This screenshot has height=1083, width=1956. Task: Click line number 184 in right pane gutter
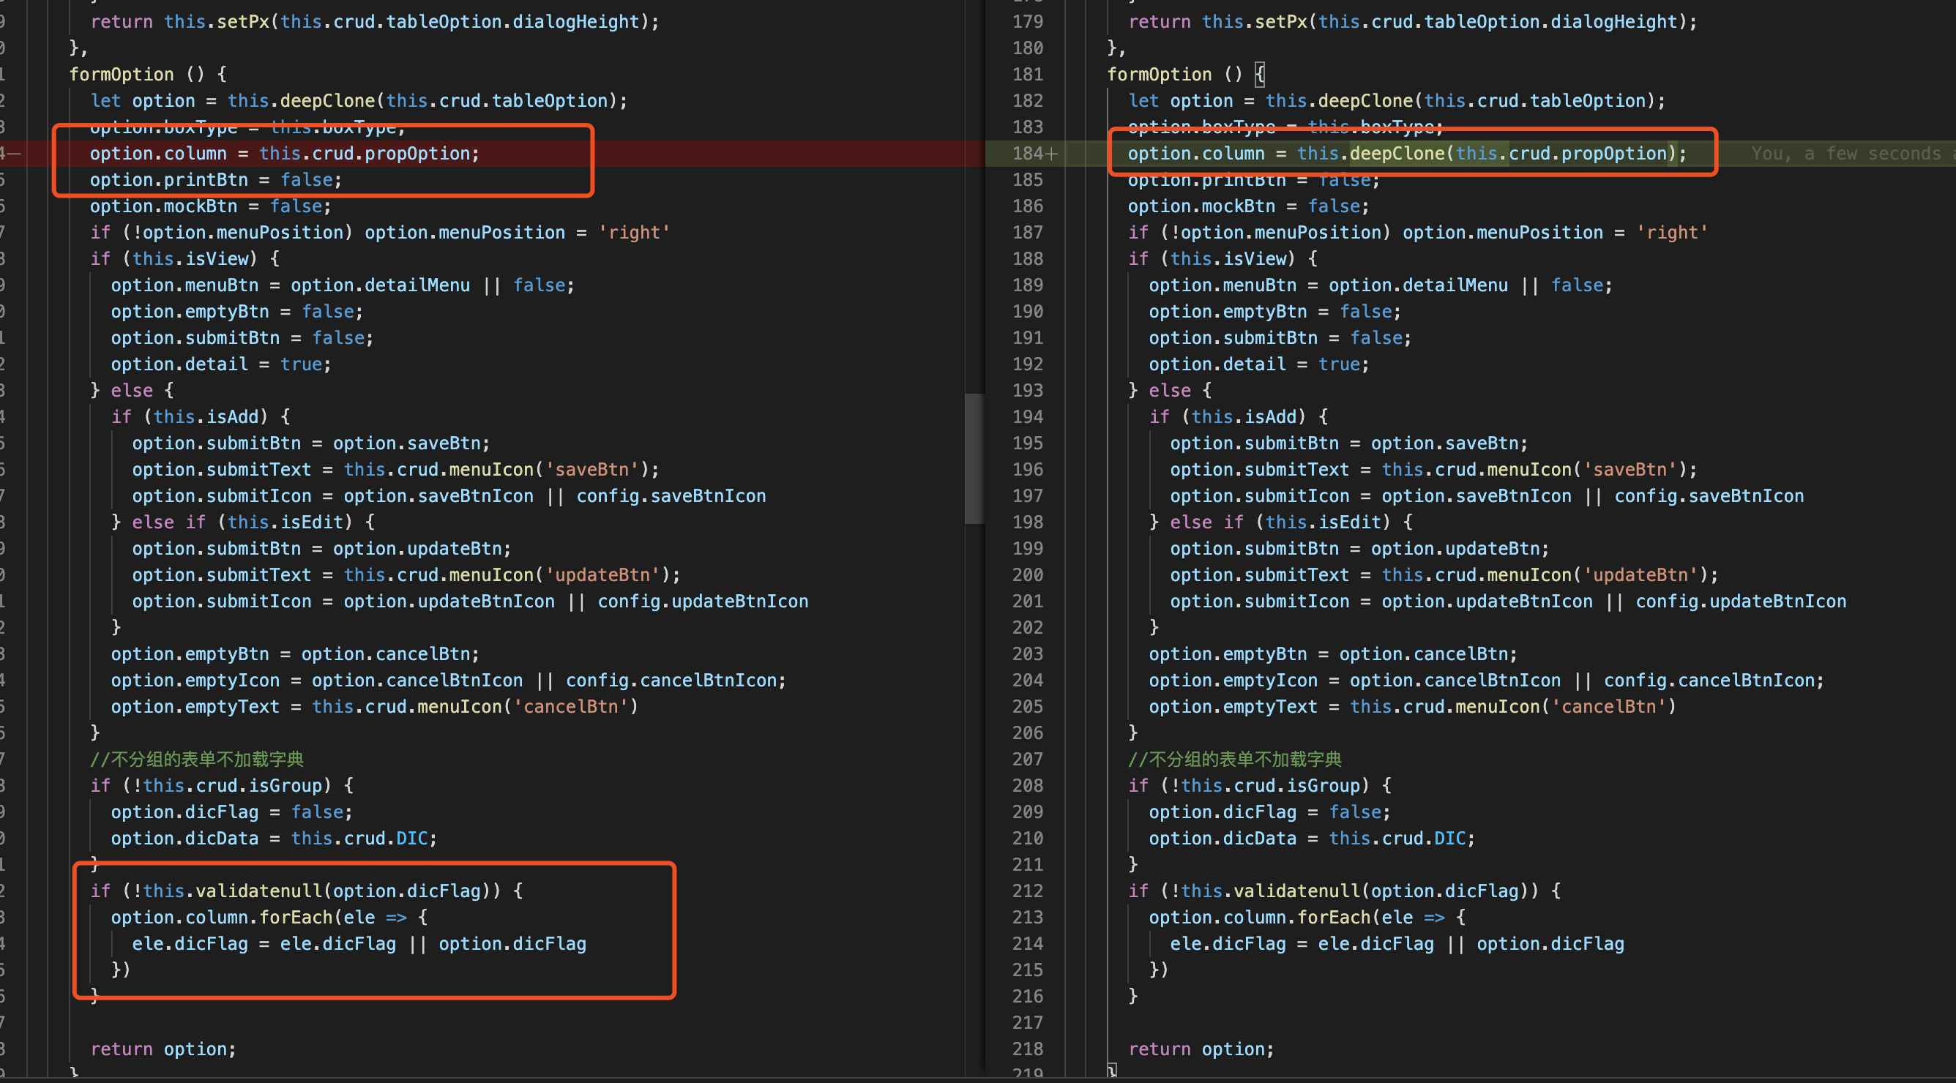(1027, 154)
